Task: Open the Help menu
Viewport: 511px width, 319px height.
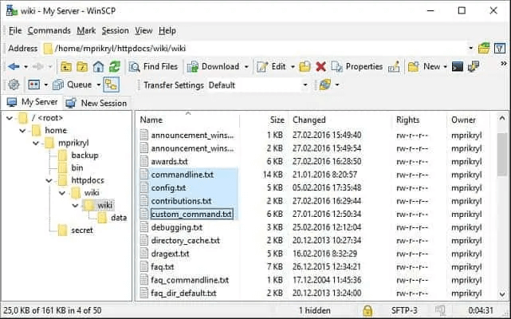Action: pyautogui.click(x=167, y=30)
